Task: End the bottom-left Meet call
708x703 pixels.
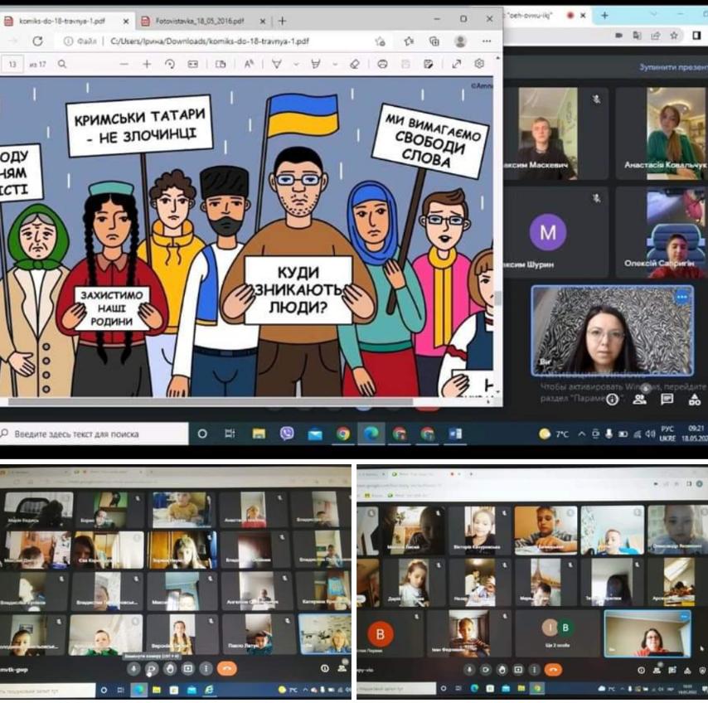Action: click(x=227, y=669)
